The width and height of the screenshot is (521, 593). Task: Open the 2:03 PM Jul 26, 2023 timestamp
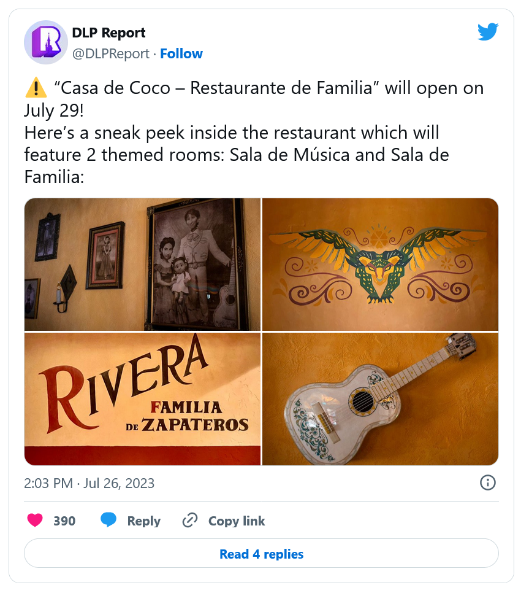click(89, 483)
